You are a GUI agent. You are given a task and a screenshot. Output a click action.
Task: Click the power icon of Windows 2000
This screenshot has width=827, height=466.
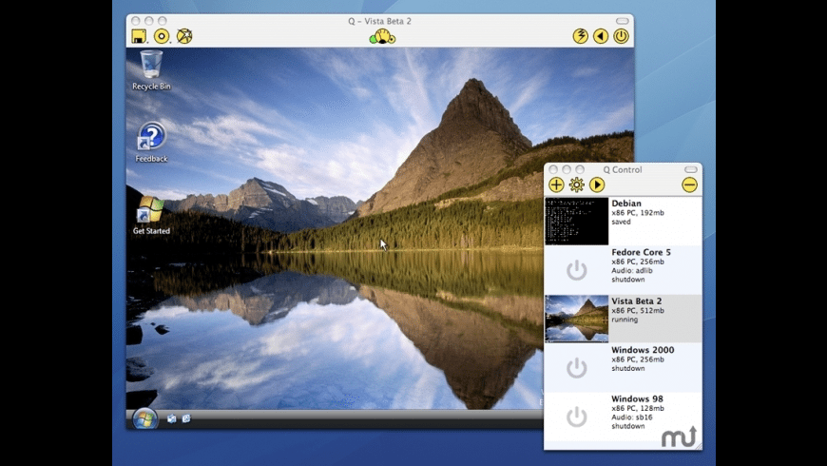pos(576,367)
